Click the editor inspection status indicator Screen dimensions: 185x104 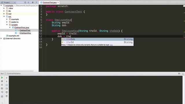tap(184, 6)
